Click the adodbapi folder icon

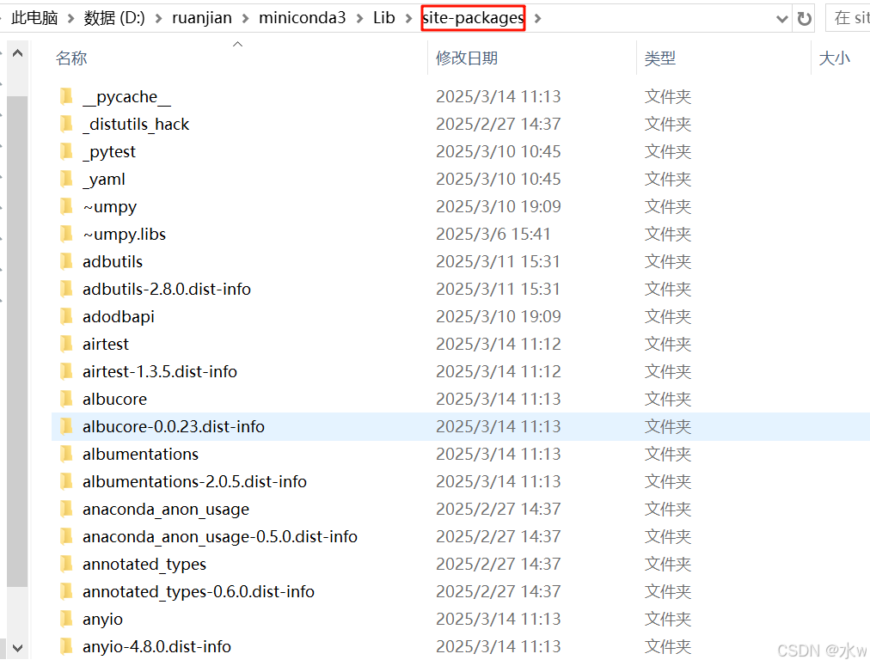(x=66, y=316)
